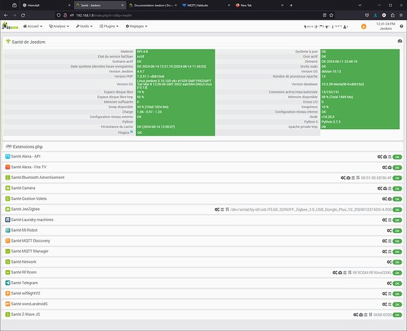Open the Accueil menu
This screenshot has height=331, width=407.
tap(32, 26)
